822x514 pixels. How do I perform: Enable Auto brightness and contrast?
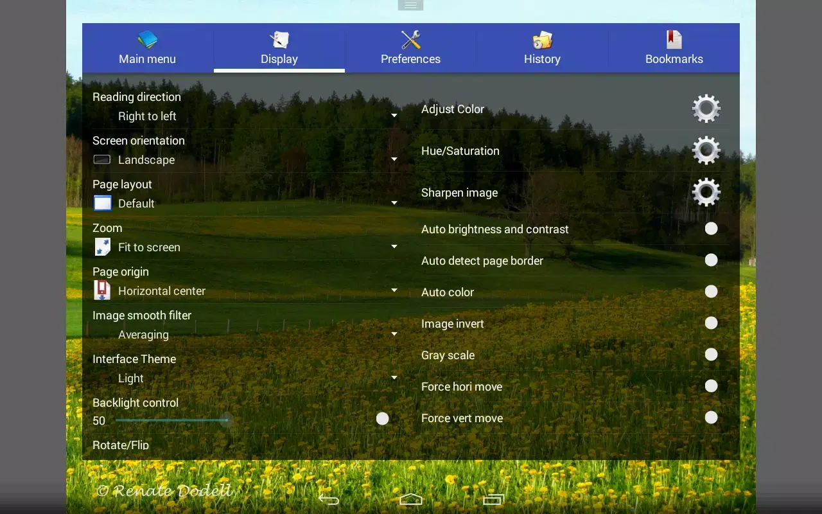[711, 228]
